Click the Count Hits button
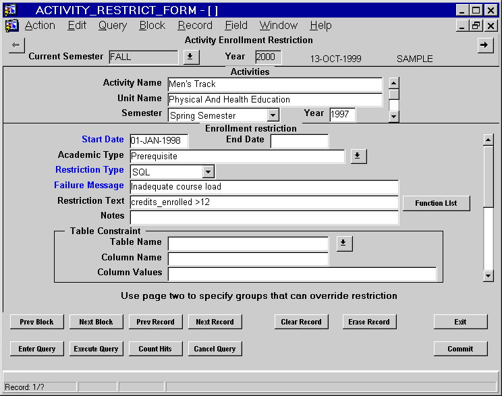Screen dimensions: 502x396 [156, 349]
